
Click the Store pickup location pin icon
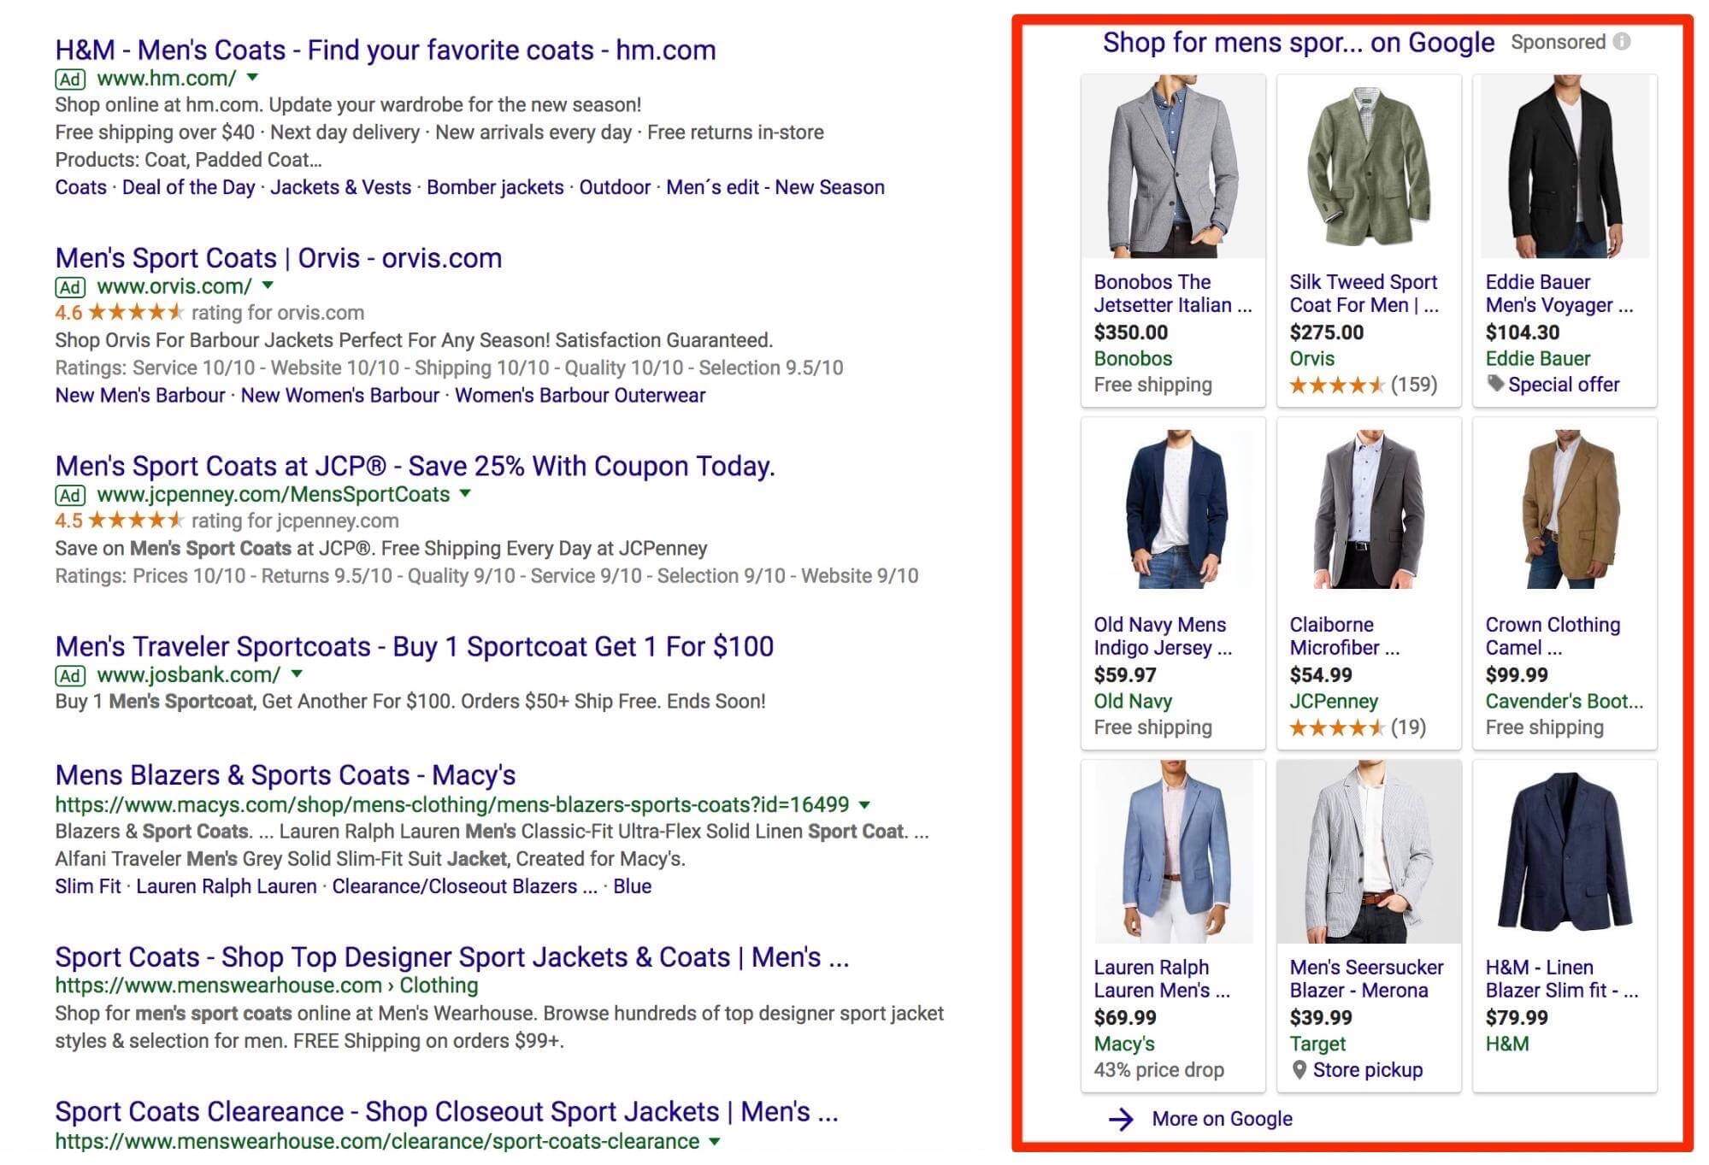pos(1302,1069)
